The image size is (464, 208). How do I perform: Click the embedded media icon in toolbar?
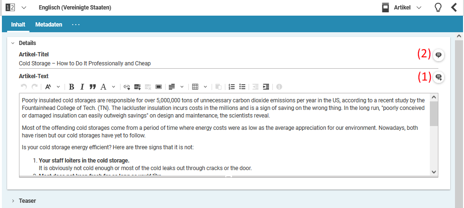[x=158, y=87]
